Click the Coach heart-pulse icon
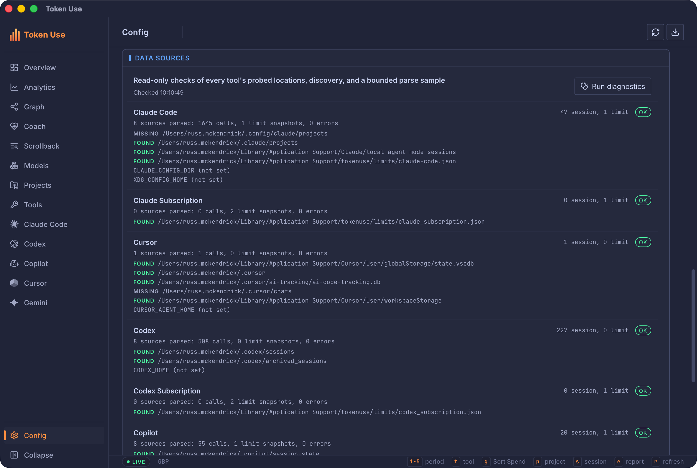Viewport: 697px width, 468px height. [x=14, y=126]
